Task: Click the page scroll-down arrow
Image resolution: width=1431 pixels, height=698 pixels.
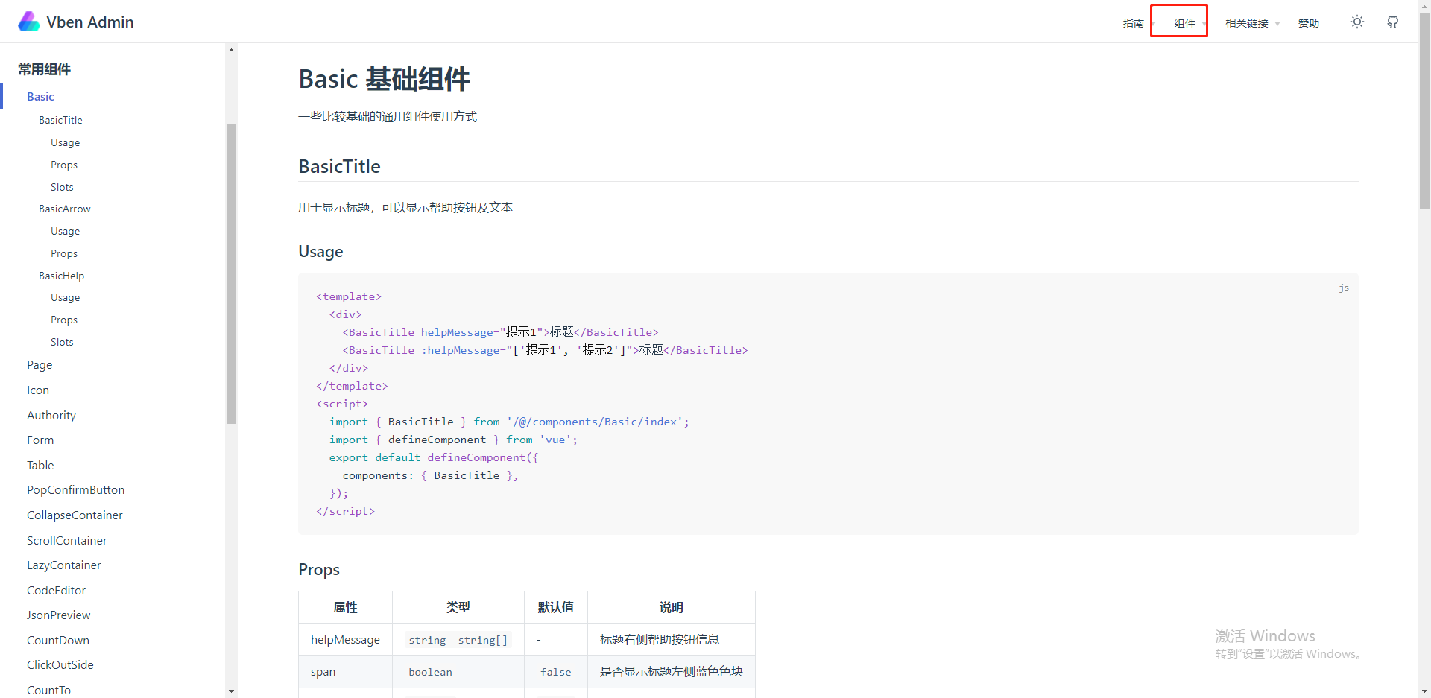Action: click(x=1424, y=691)
